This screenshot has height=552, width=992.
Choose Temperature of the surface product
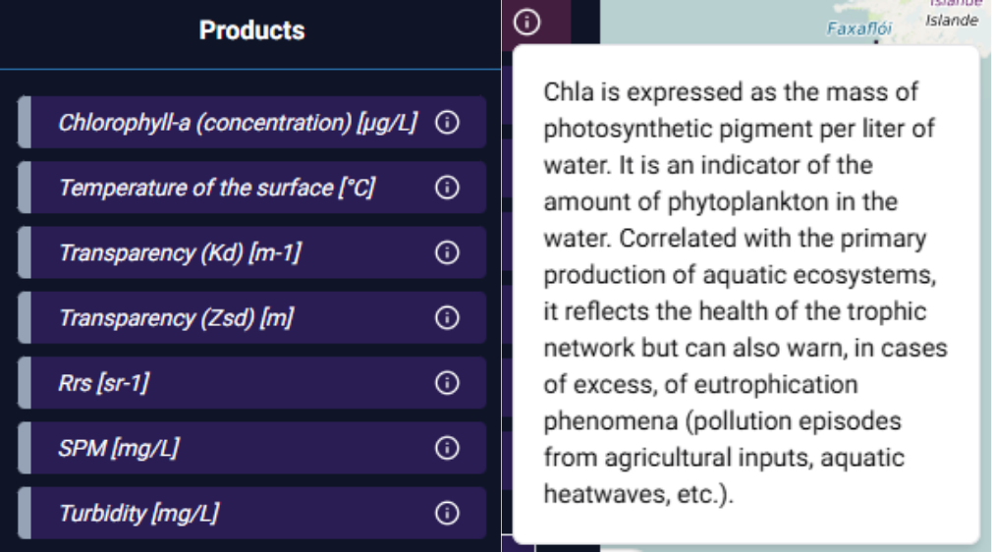[216, 188]
